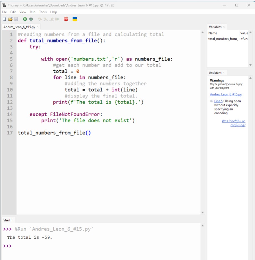Click the Step into debug icon
This screenshot has height=260, width=255.
[x=45, y=19]
